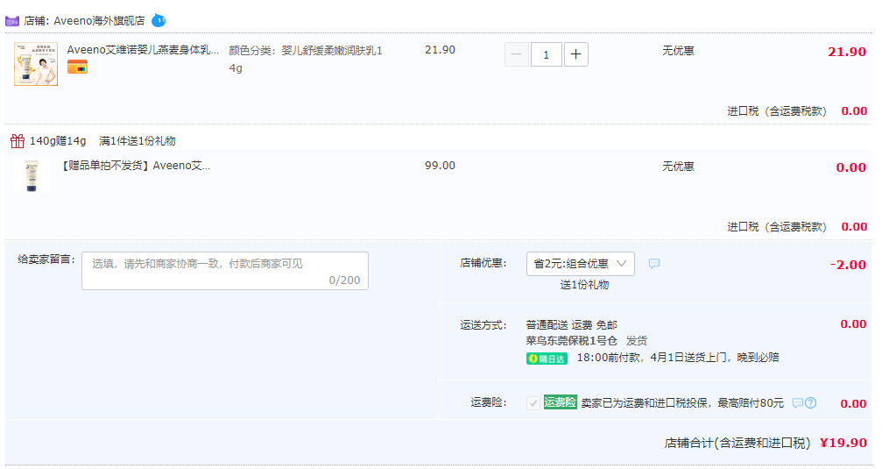Click the 菜鸟东莞保税1号仓 warehouse text
The height and width of the screenshot is (469, 889).
pos(571,341)
